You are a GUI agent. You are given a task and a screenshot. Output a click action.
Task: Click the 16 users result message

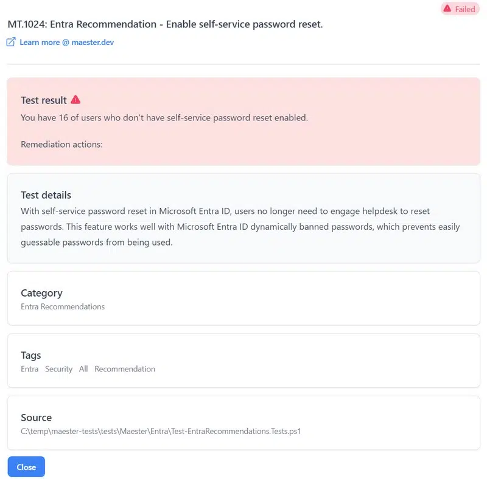(x=164, y=117)
